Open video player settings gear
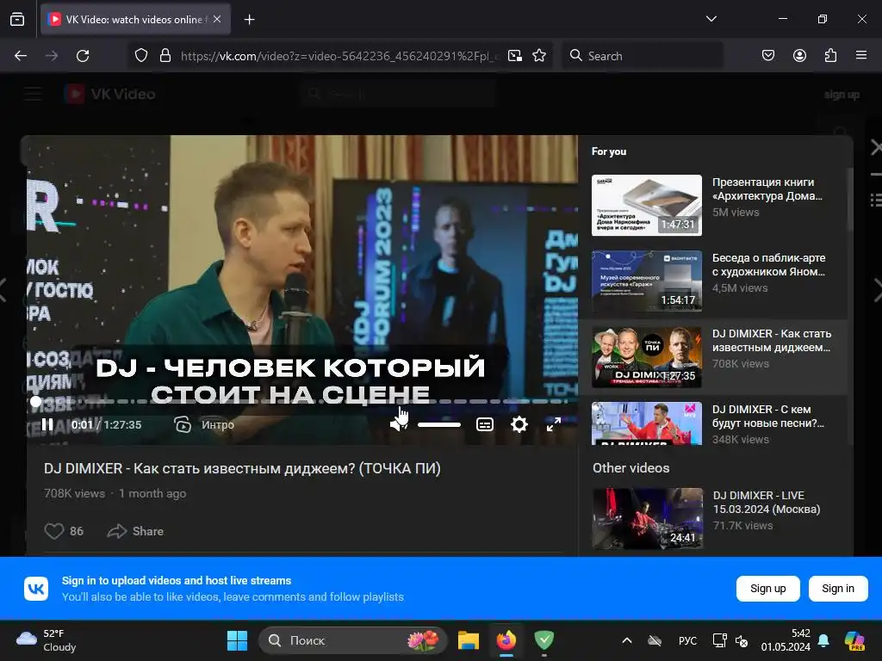 click(x=519, y=424)
